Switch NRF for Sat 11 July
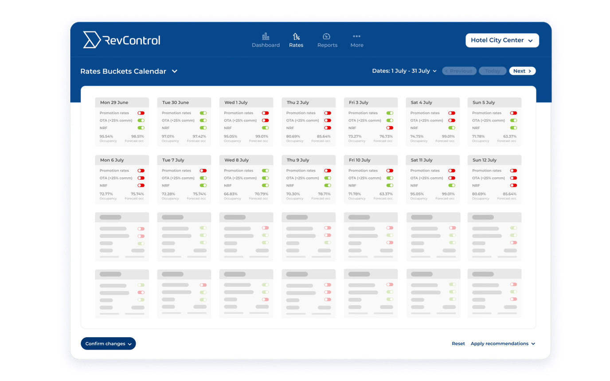610x381 pixels. tap(452, 185)
